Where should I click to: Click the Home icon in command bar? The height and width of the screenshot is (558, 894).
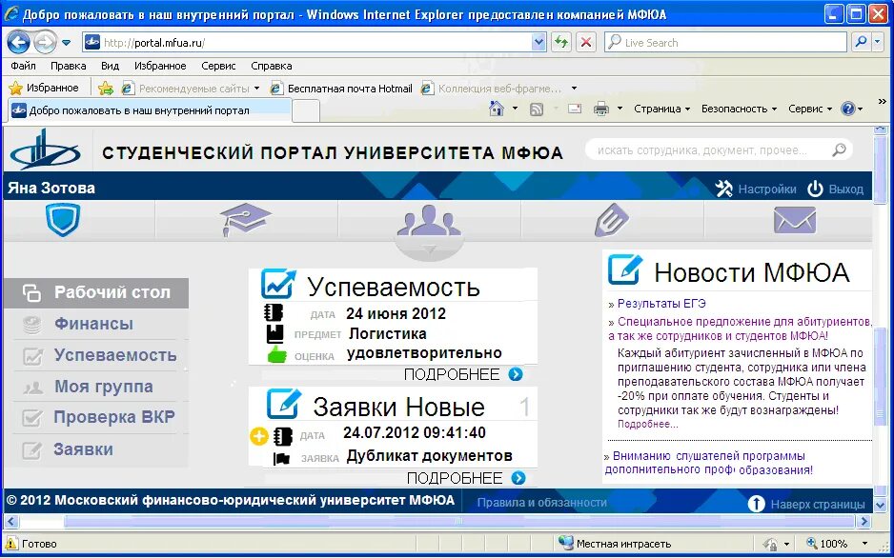[x=497, y=109]
